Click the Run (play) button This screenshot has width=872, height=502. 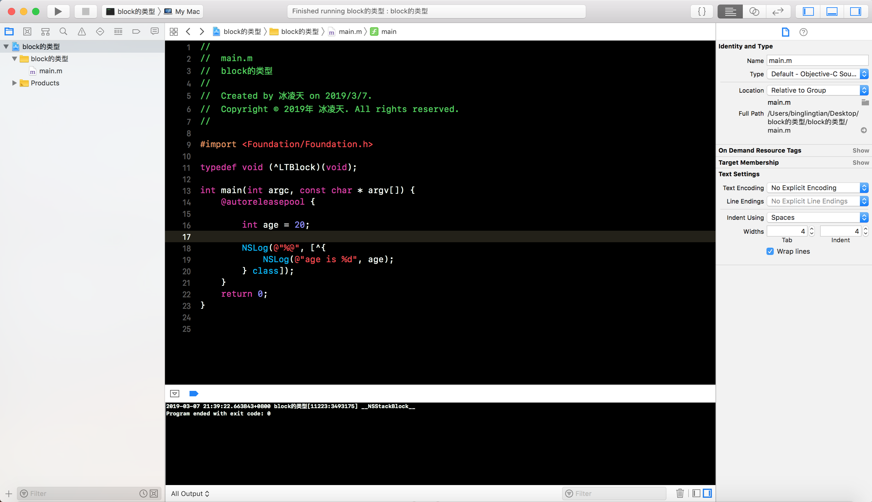[58, 12]
